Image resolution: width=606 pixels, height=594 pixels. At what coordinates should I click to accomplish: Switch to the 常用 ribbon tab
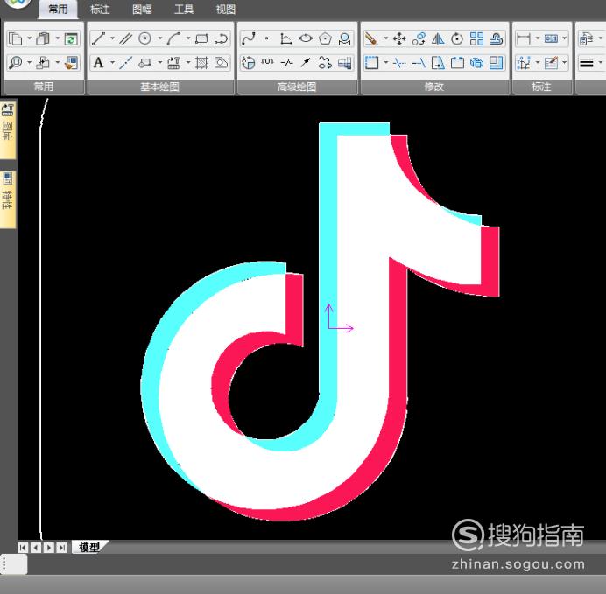(x=58, y=9)
